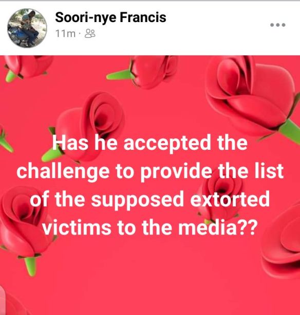Tap the partial rose at the right edge
The width and height of the screenshot is (300, 315).
282,241
